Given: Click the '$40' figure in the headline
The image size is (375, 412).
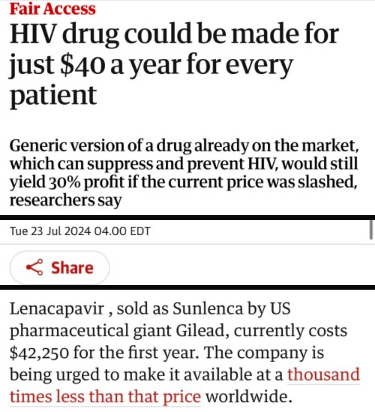Looking at the screenshot, I should pyautogui.click(x=82, y=65).
